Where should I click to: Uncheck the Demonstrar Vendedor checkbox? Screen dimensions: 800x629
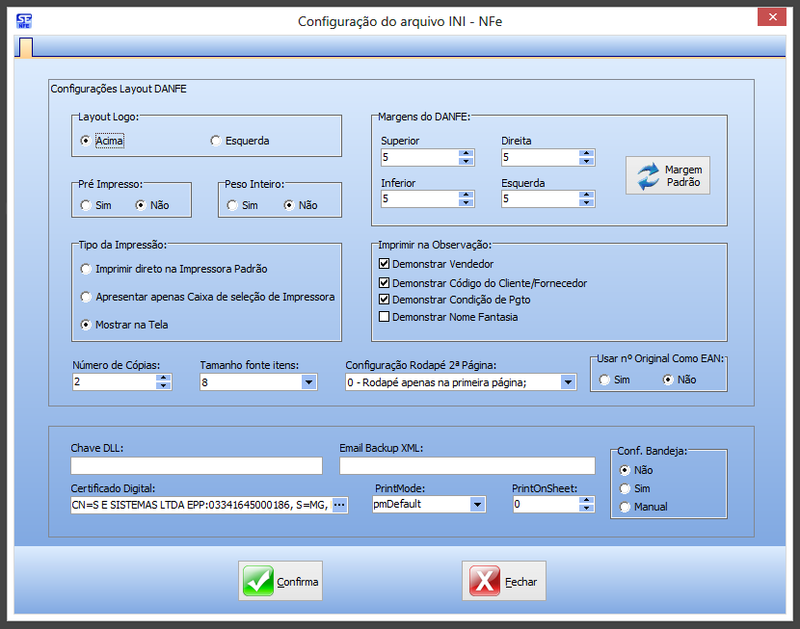point(385,264)
